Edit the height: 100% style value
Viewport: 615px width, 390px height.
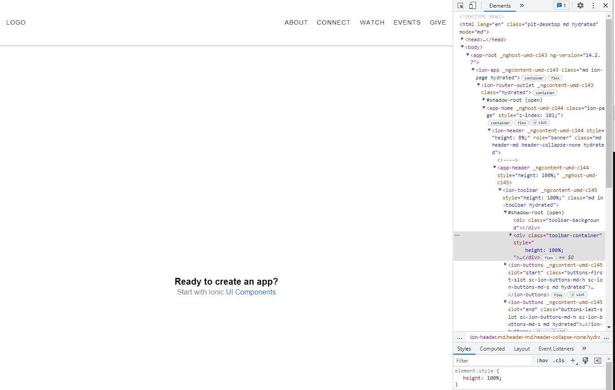coord(494,378)
